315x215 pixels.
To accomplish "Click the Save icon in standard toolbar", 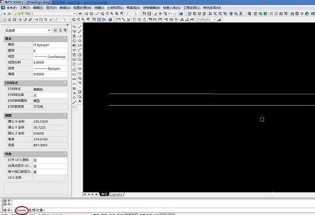I will pos(14,20).
